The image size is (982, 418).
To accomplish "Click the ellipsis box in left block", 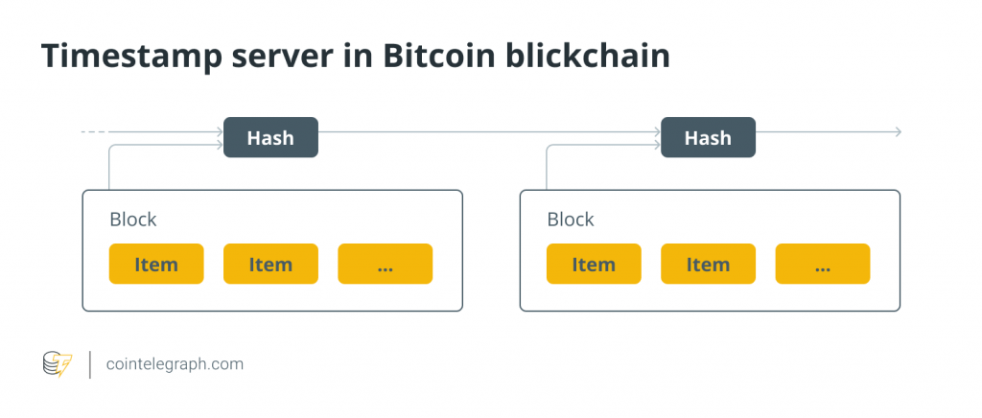I will tap(385, 265).
